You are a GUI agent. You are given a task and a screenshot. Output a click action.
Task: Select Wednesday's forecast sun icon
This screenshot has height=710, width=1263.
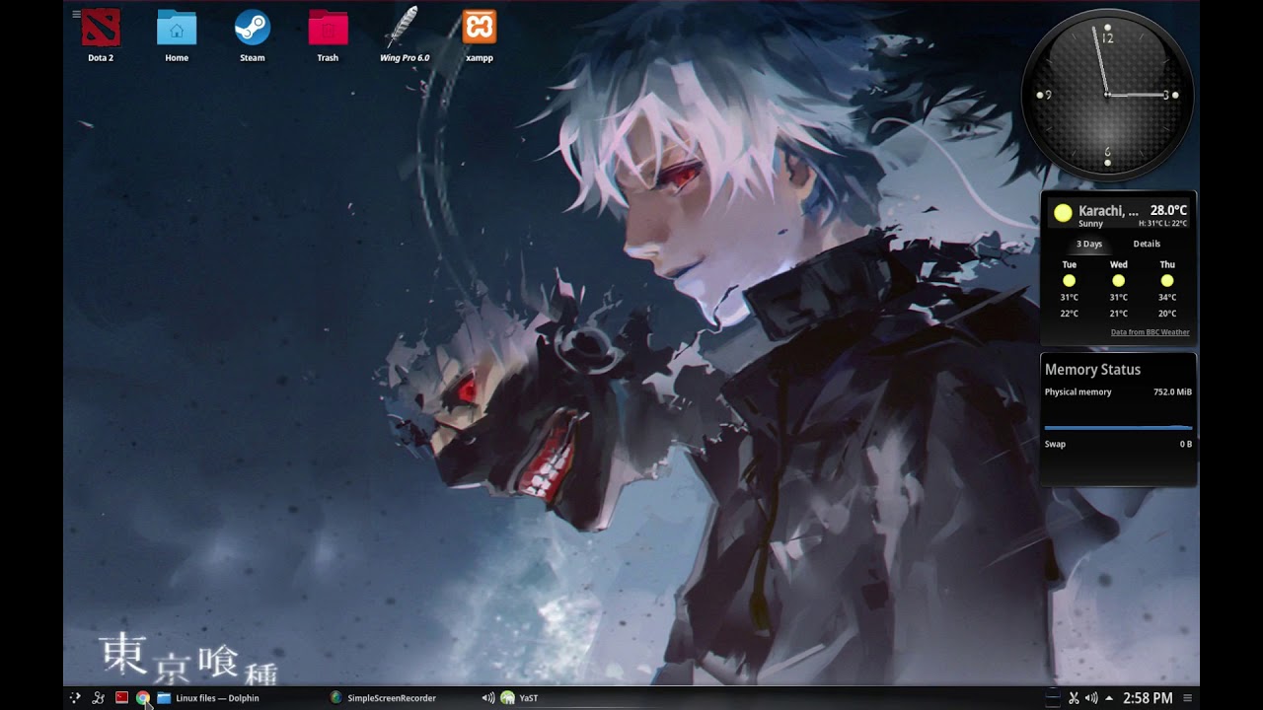pos(1118,281)
